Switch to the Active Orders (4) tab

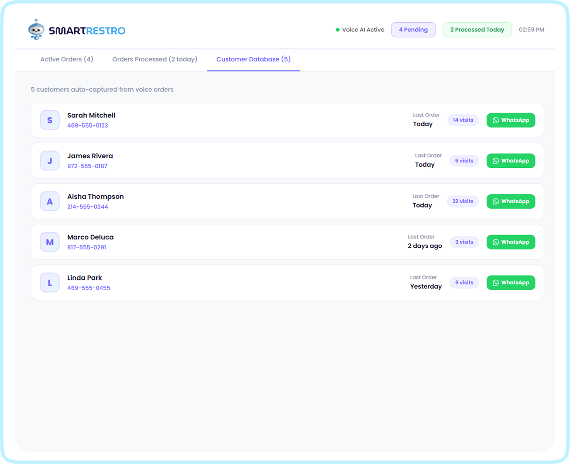tap(67, 59)
